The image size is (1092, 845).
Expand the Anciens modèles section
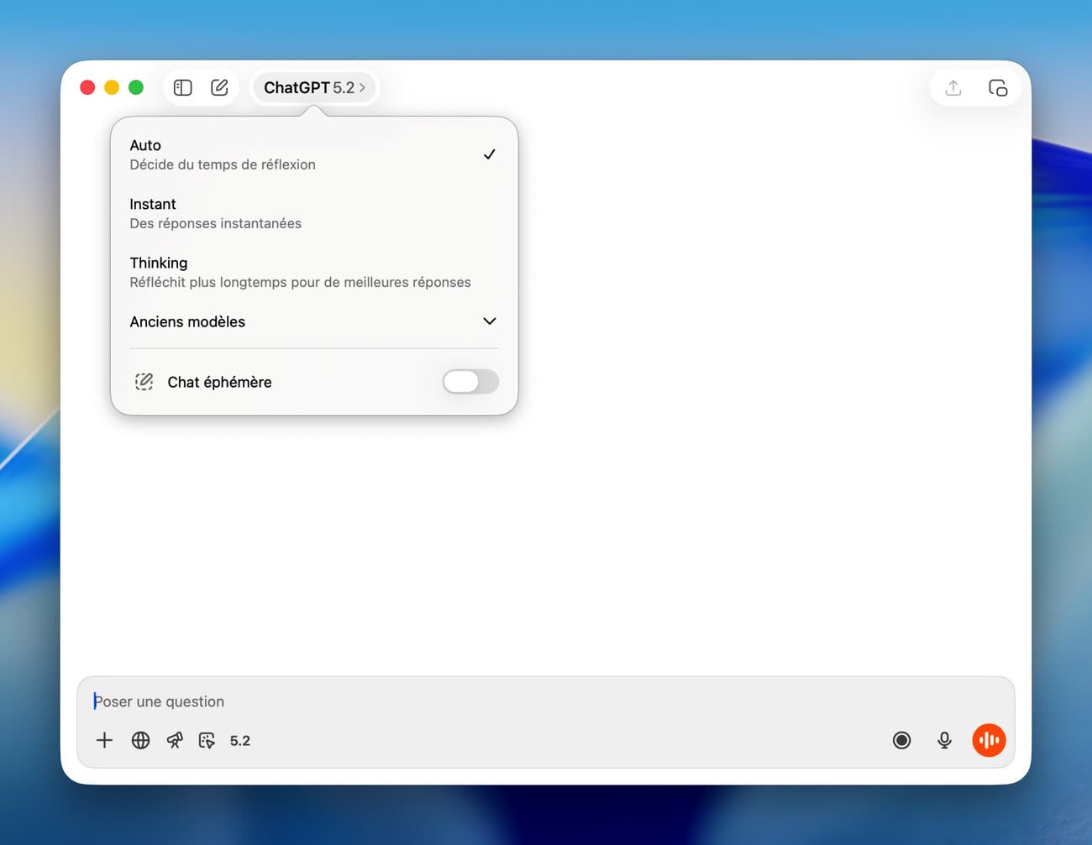pos(312,321)
